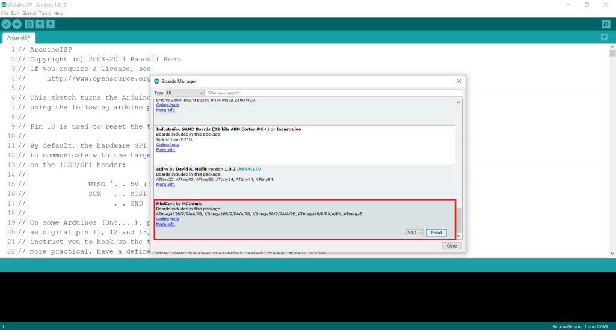Click the editor scroll up arrow
This screenshot has width=616, height=330.
pos(612,47)
